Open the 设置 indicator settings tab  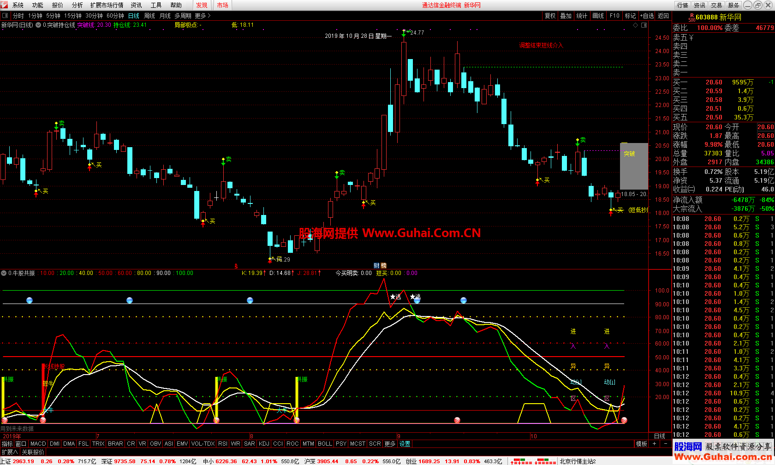[405, 444]
